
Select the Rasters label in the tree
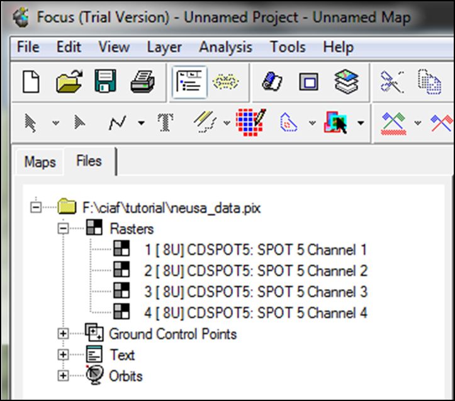tap(132, 229)
